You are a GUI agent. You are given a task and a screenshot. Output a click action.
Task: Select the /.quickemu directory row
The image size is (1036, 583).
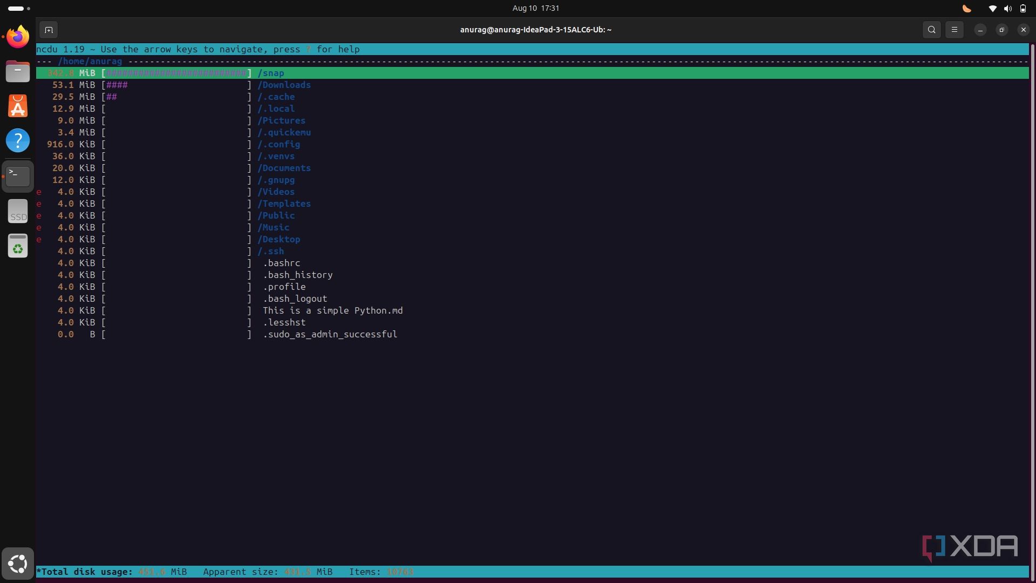point(533,132)
